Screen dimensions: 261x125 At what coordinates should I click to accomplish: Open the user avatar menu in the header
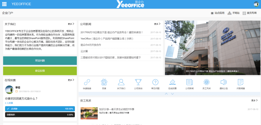[x=256, y=4]
